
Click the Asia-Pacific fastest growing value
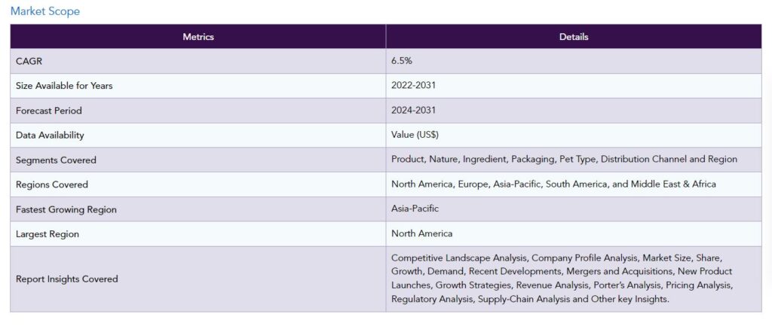coord(415,209)
